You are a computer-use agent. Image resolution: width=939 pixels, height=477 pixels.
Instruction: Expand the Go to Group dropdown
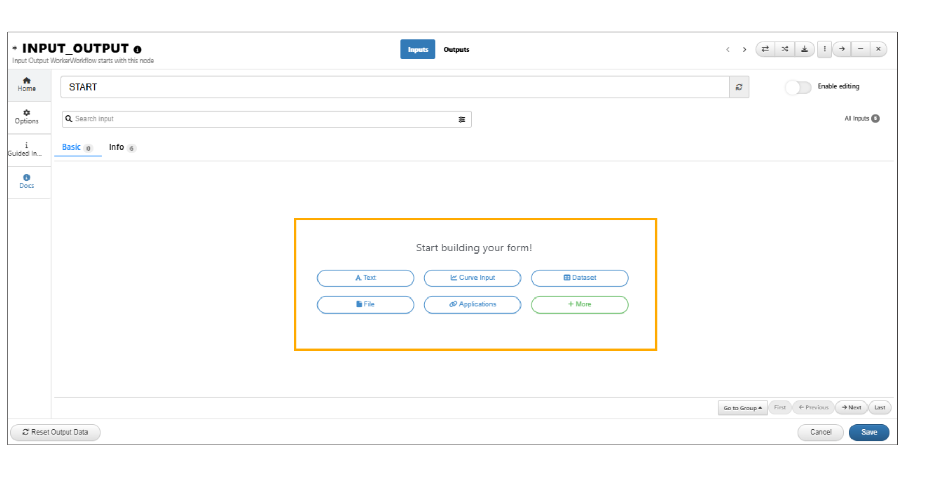(742, 408)
